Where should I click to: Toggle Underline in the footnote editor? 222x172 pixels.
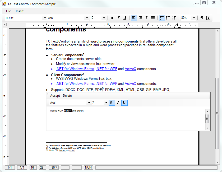tap(124, 103)
